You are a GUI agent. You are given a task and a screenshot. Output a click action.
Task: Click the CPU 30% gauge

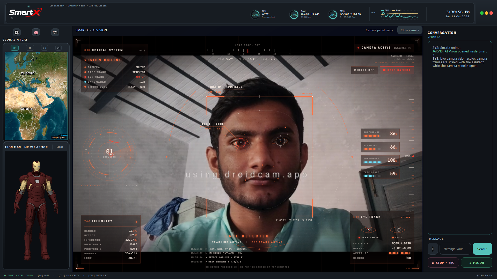click(255, 15)
